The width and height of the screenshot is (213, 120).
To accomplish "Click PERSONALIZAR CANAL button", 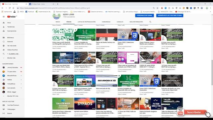I will (144, 15).
